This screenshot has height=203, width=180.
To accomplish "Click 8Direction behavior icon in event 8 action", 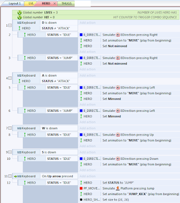I will coord(117,135).
